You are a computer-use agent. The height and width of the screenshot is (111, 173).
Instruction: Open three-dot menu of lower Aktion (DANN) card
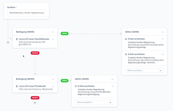112,79
